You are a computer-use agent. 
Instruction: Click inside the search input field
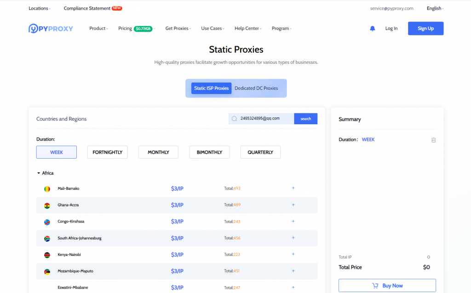[262, 118]
